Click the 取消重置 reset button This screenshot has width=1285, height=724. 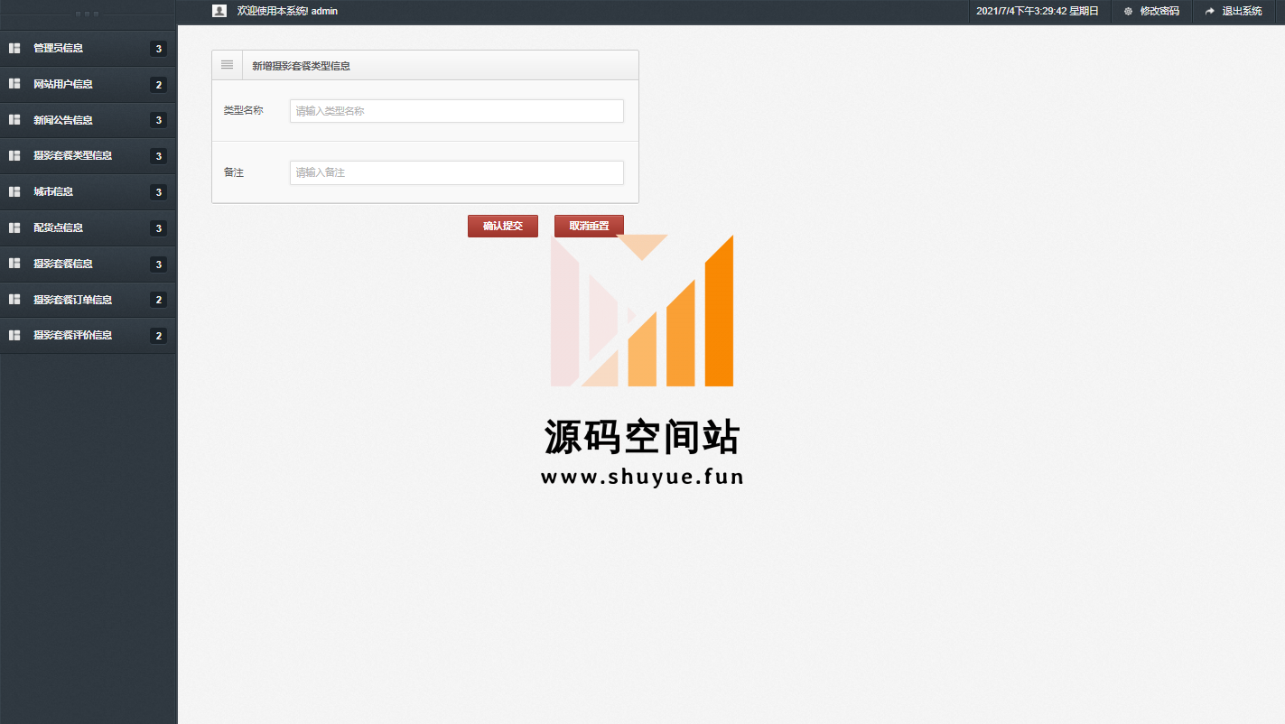coord(589,226)
